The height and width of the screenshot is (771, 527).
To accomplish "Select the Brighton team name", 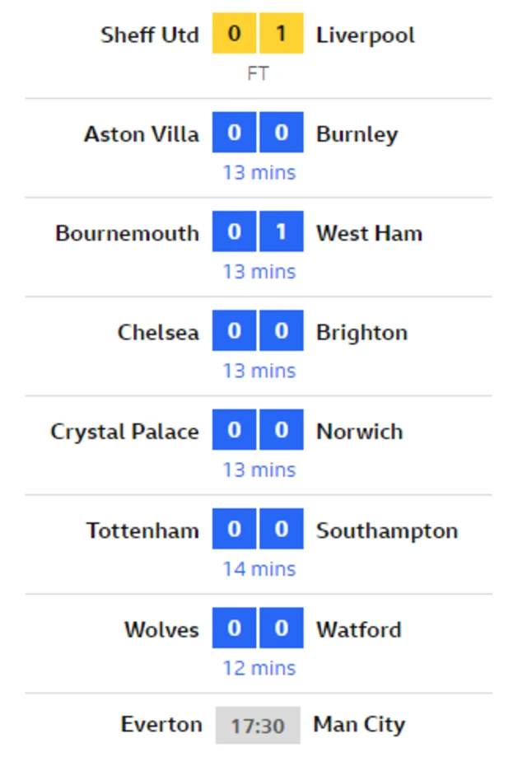I will point(361,332).
